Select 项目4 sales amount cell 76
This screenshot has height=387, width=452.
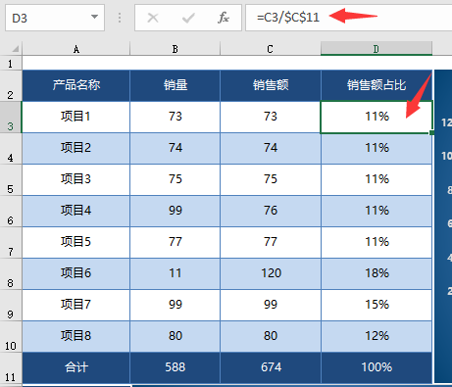click(271, 211)
